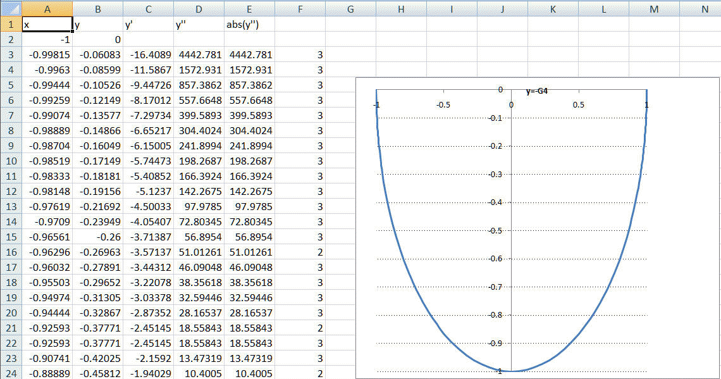Click cell A1 containing x
Viewport: 721px width, 379px height.
pos(47,25)
